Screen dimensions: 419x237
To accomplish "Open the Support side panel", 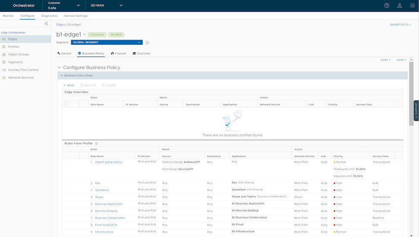I will 416,110.
